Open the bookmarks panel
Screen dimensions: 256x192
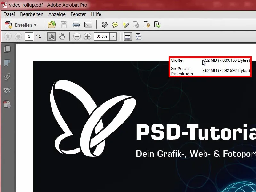coord(7,63)
